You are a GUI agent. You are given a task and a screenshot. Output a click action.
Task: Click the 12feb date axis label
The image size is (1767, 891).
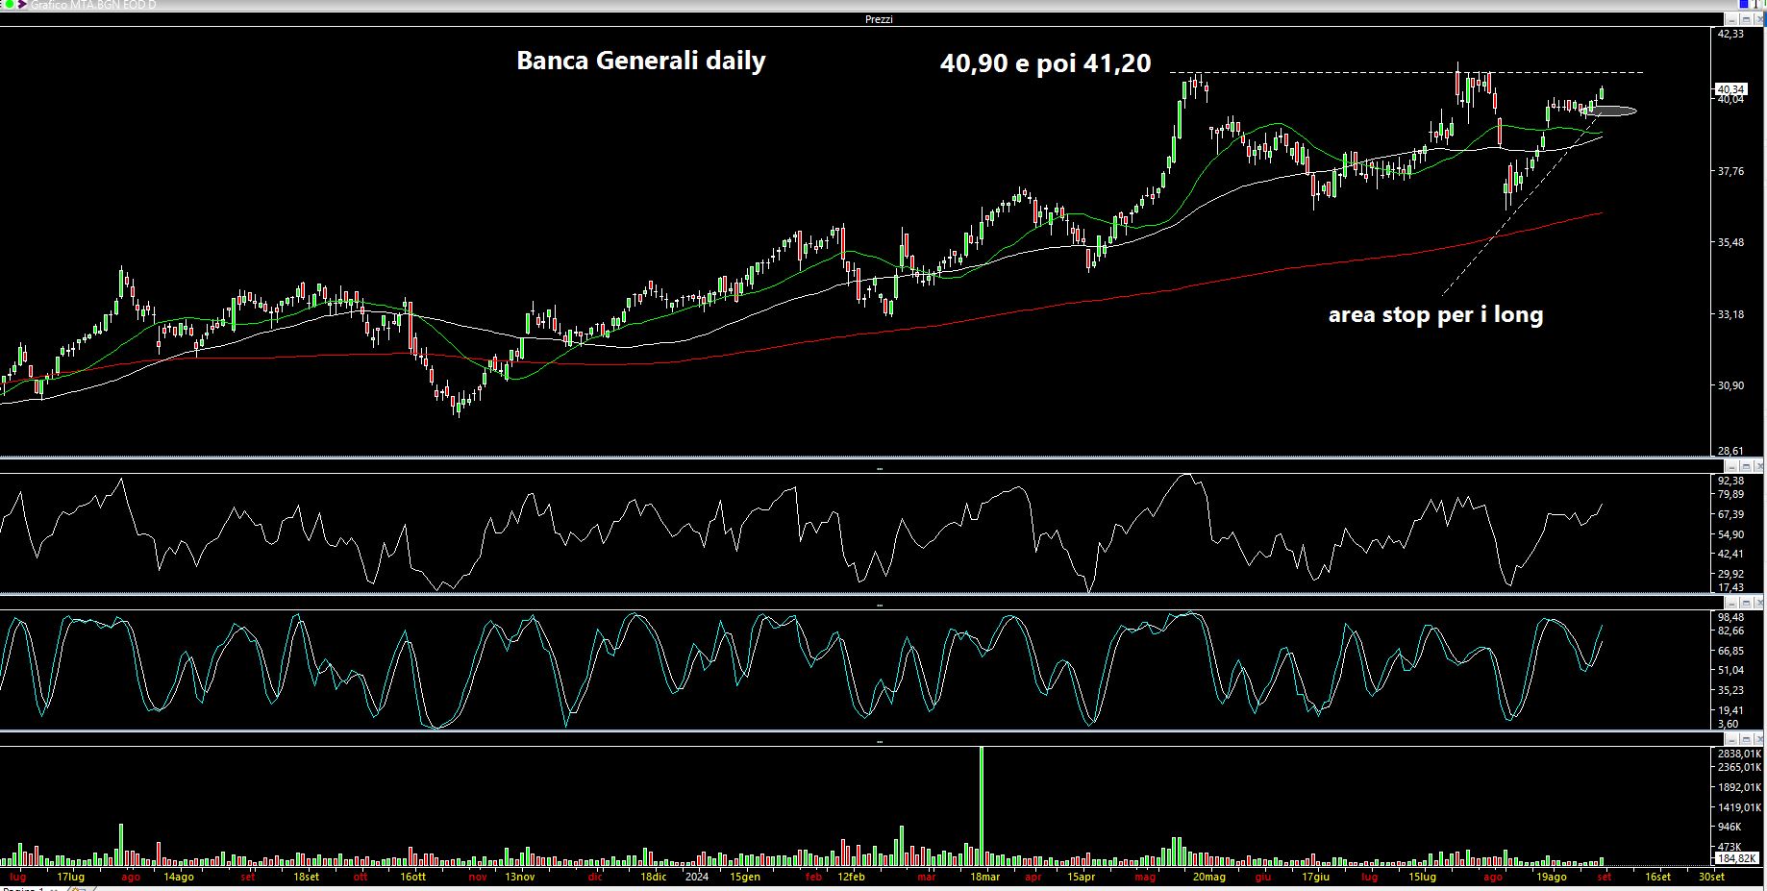[852, 877]
